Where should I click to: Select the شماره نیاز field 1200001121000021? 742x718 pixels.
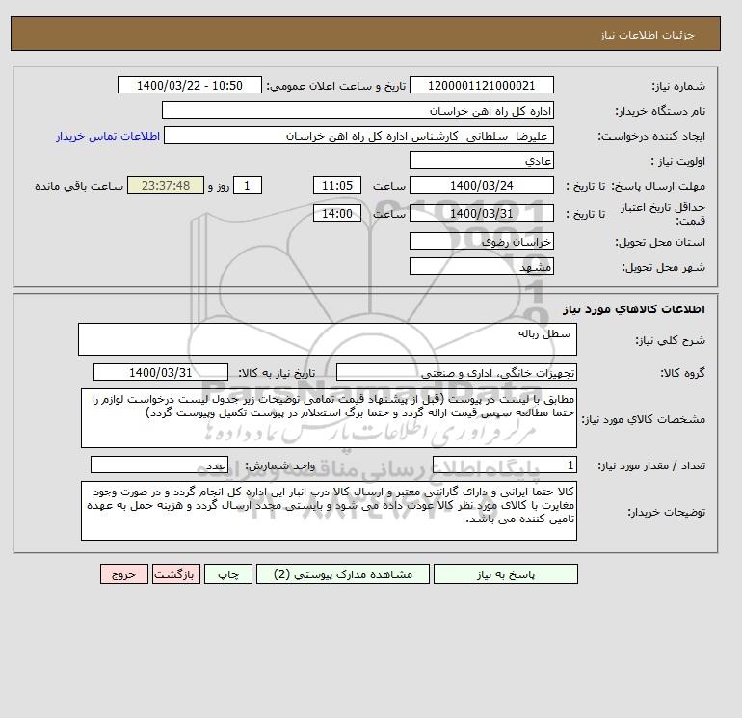(x=481, y=85)
